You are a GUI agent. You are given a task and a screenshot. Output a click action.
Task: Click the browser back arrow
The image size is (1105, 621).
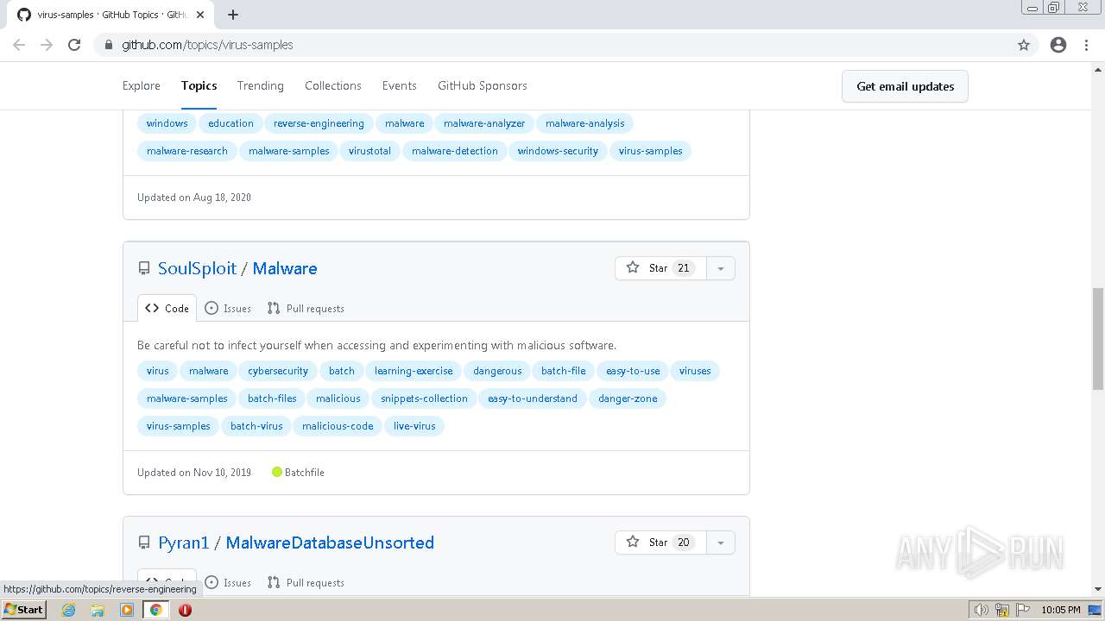coord(19,45)
